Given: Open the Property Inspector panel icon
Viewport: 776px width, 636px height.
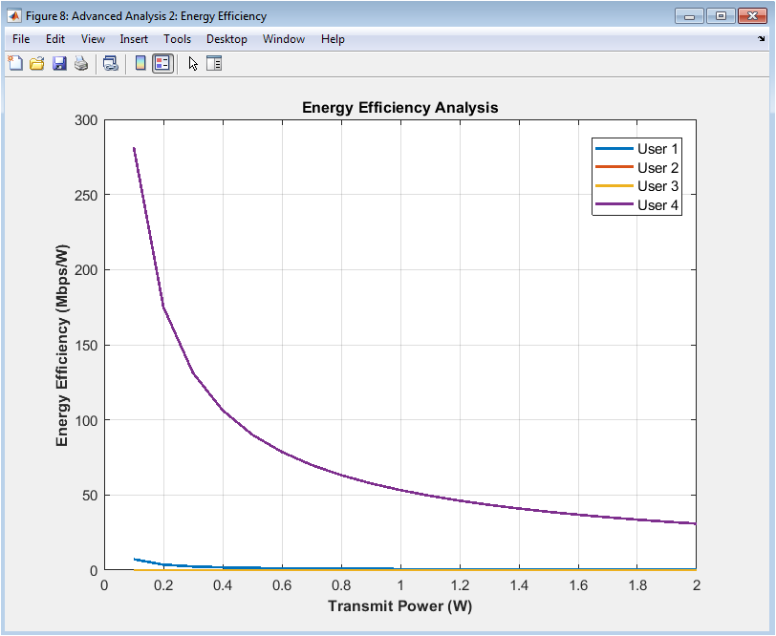Looking at the screenshot, I should point(214,64).
